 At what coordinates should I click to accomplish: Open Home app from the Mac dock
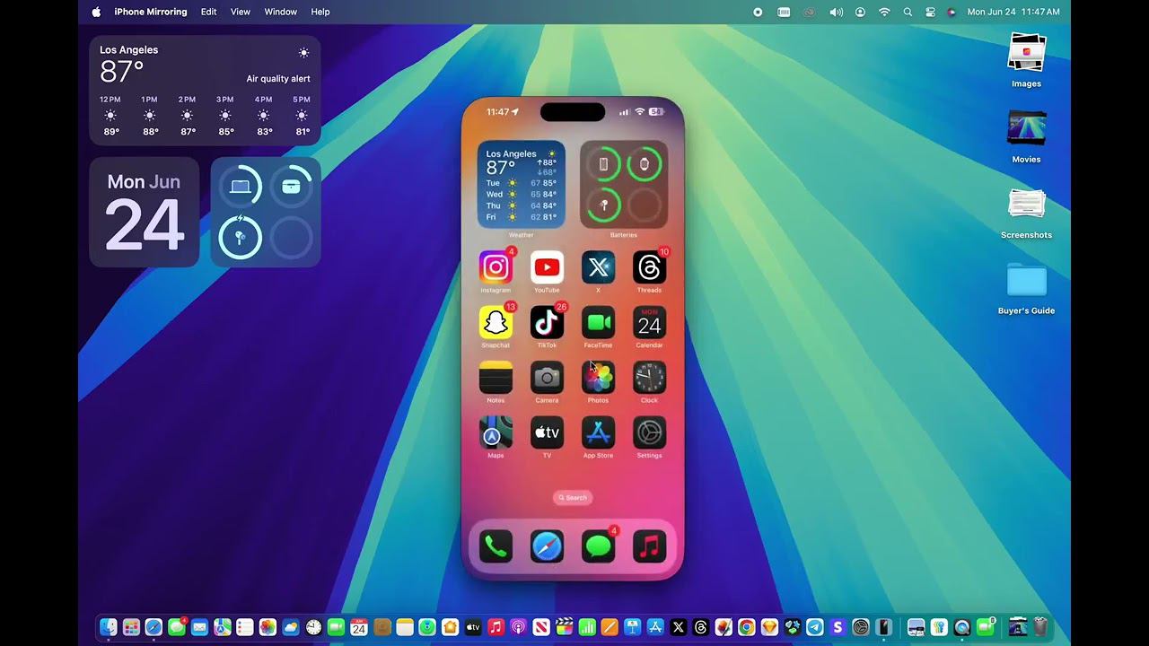point(450,627)
